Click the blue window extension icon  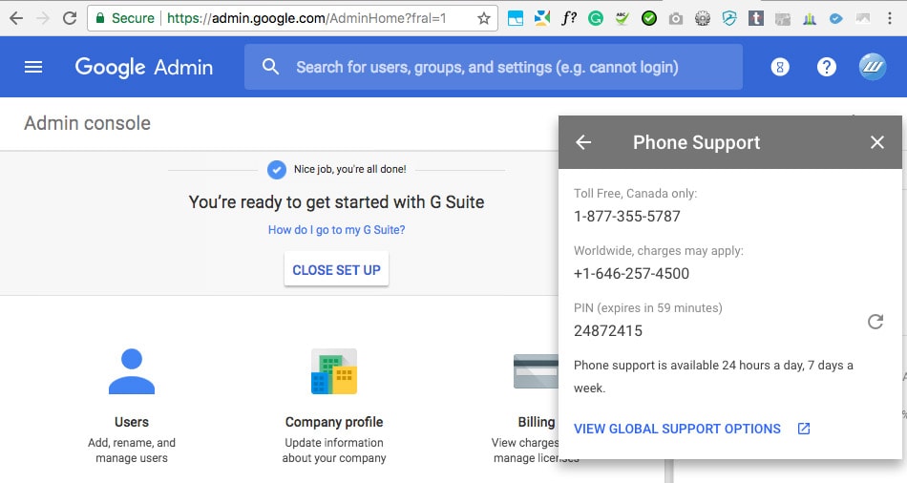[516, 19]
